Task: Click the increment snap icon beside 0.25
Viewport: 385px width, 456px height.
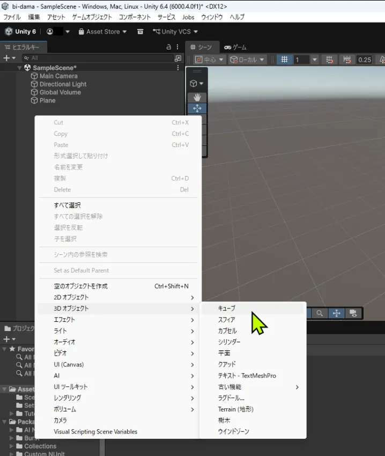Action: click(347, 60)
